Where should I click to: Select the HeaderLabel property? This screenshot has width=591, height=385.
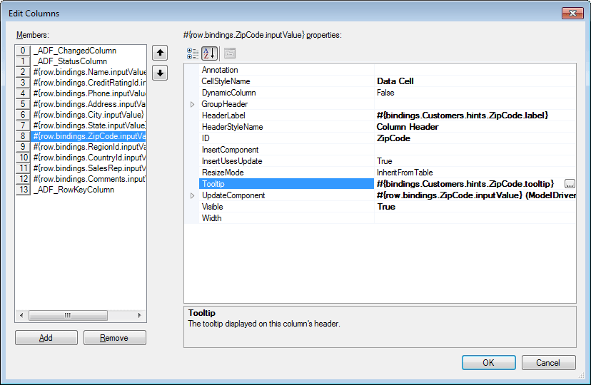[286, 115]
